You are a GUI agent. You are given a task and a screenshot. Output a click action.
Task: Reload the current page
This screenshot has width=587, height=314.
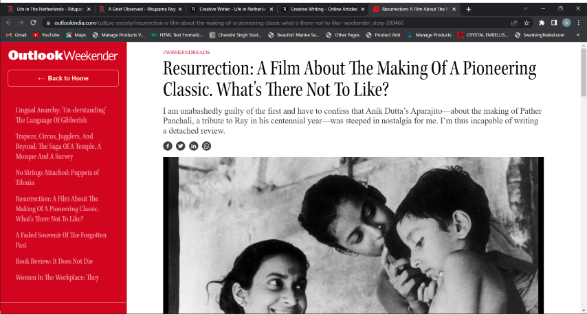click(x=33, y=23)
